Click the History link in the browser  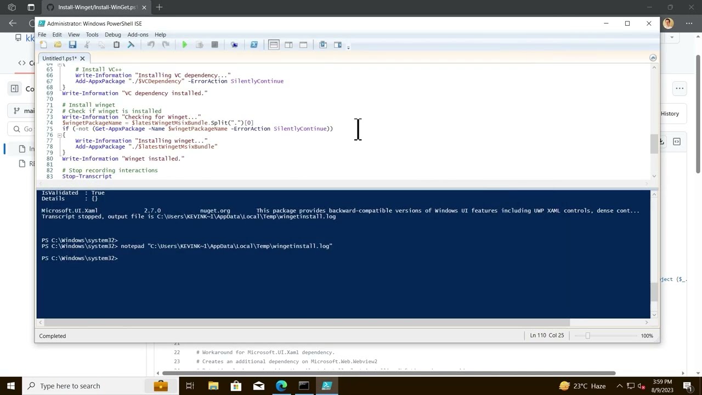click(670, 114)
